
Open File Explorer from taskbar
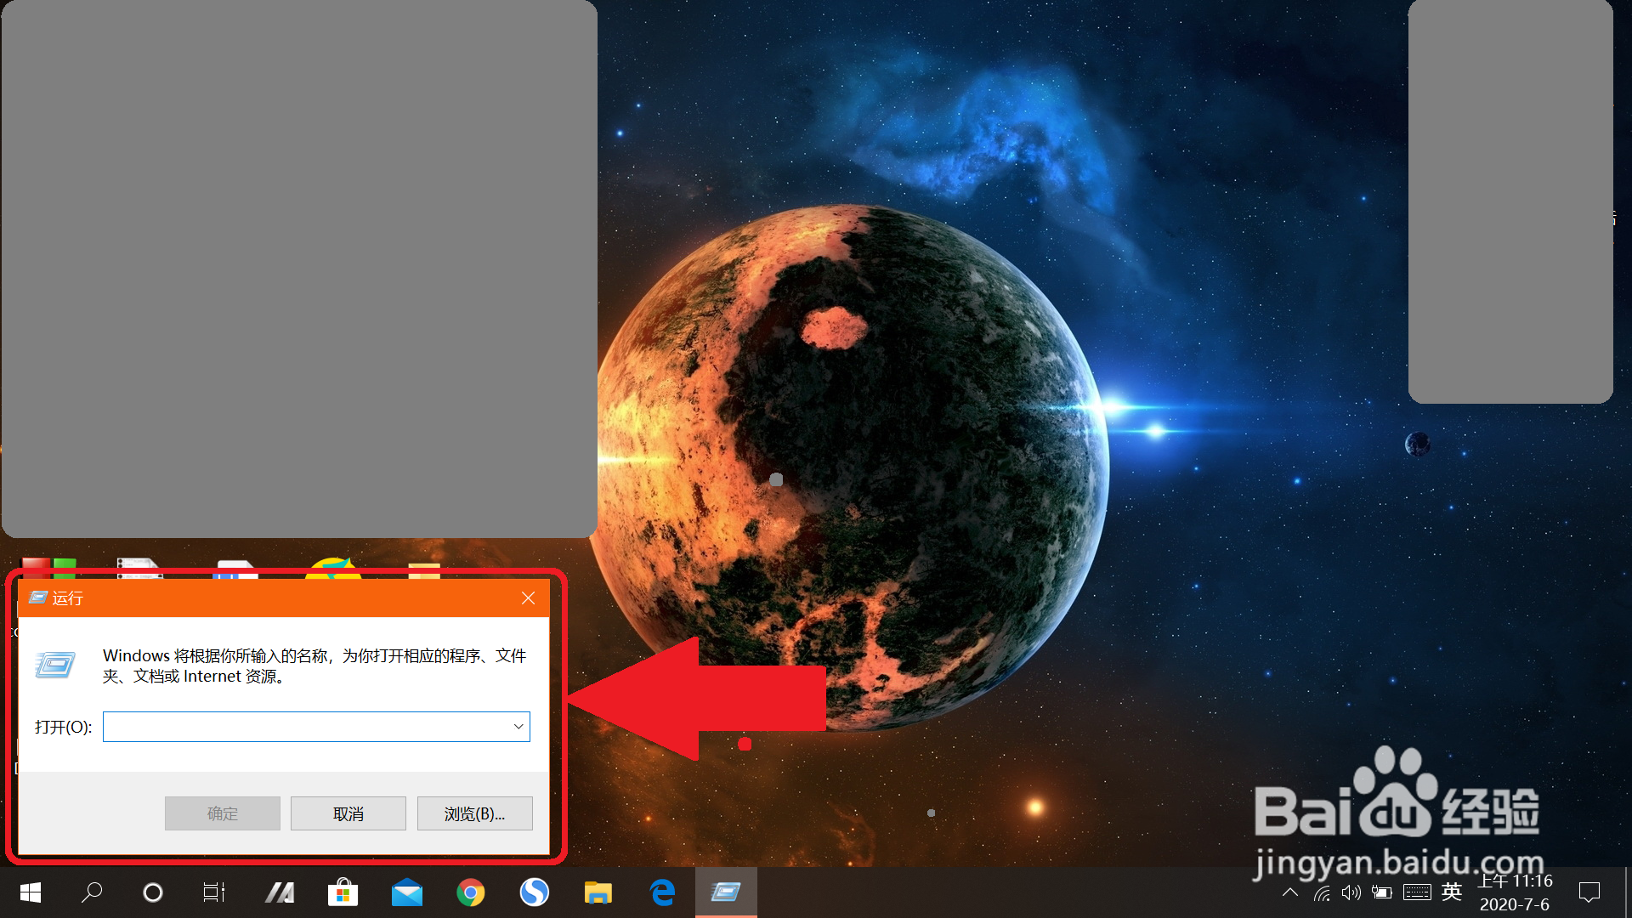(x=598, y=892)
